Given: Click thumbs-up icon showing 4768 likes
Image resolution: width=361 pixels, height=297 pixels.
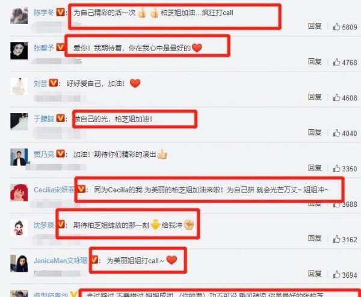Looking at the screenshot, I should [336, 63].
